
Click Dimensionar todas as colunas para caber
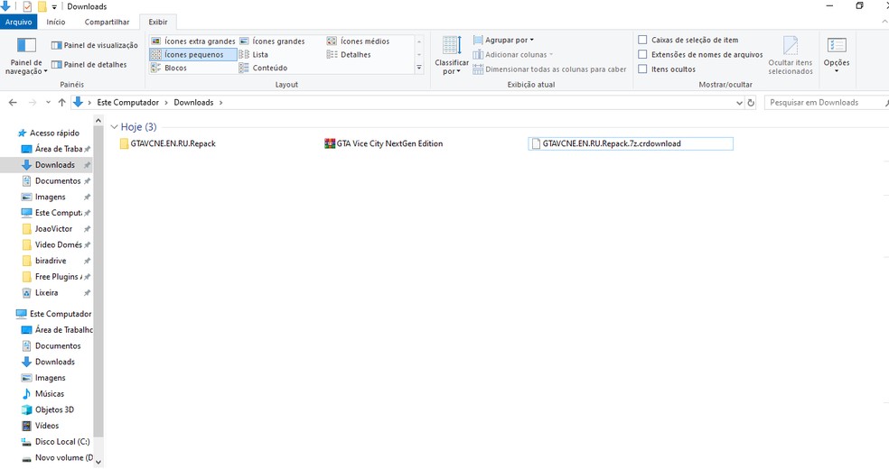(x=549, y=69)
